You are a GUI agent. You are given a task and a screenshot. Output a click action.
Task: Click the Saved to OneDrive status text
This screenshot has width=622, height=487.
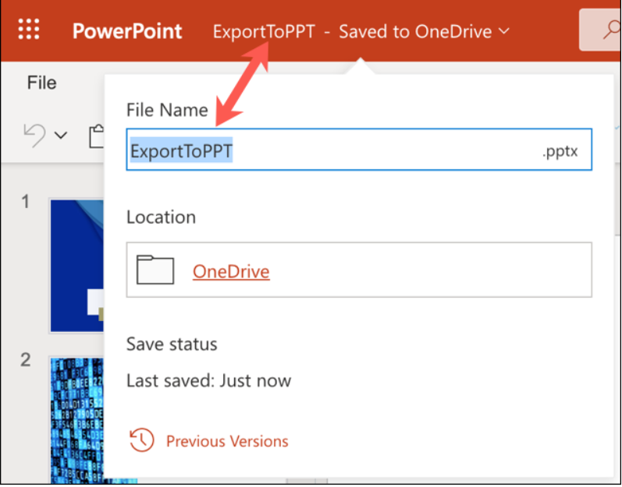[x=414, y=32]
